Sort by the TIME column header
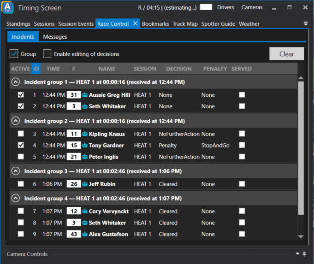314x264 pixels. [53, 69]
